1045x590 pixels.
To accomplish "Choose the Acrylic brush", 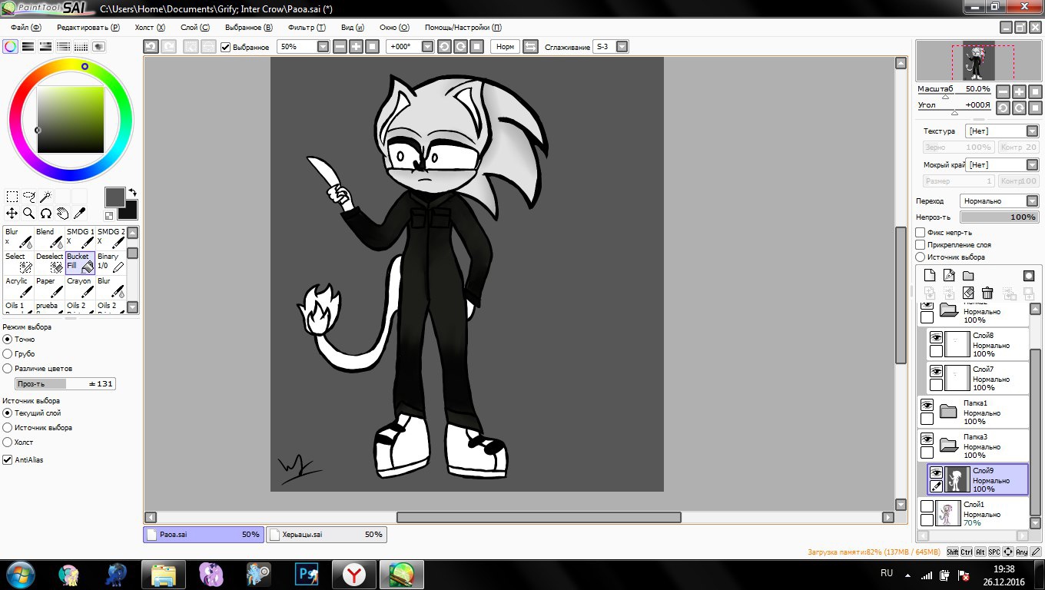I will [x=18, y=287].
